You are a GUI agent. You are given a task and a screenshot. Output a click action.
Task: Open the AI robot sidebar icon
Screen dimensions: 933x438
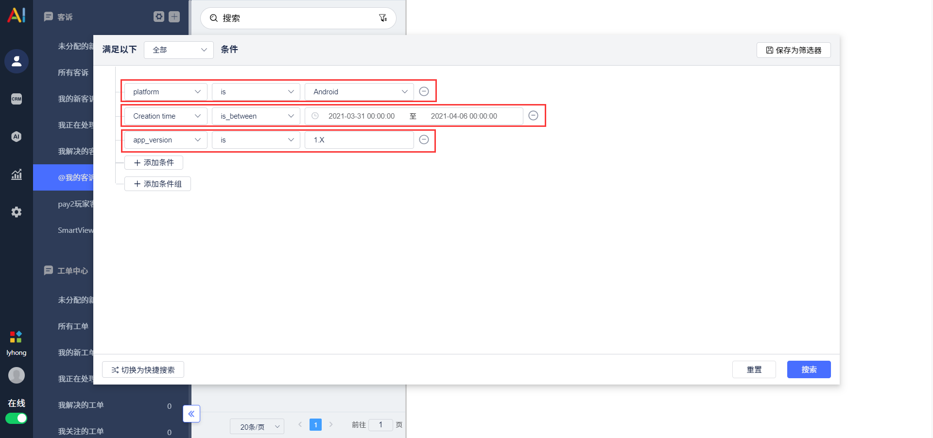17,137
